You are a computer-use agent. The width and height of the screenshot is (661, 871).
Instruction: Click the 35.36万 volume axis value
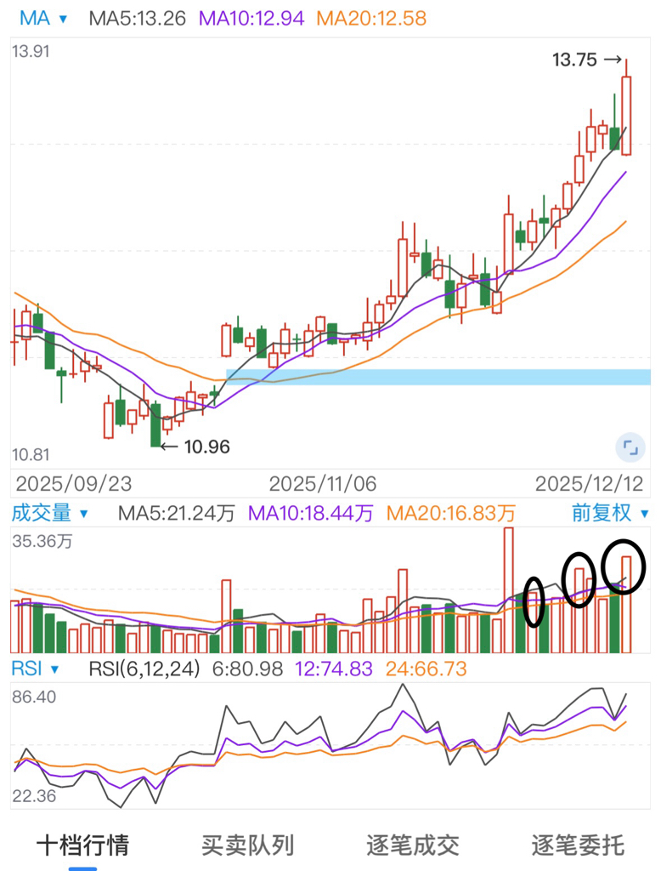pyautogui.click(x=42, y=541)
